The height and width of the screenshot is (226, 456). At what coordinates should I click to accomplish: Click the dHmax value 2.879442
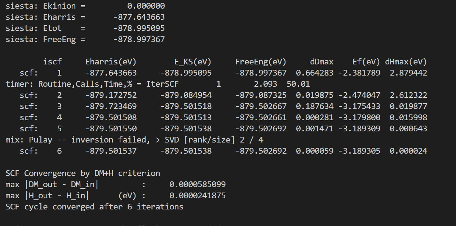pos(408,73)
